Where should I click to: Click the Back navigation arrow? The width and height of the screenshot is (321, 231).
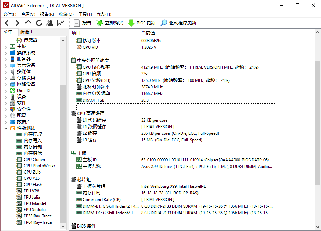pyautogui.click(x=7, y=23)
